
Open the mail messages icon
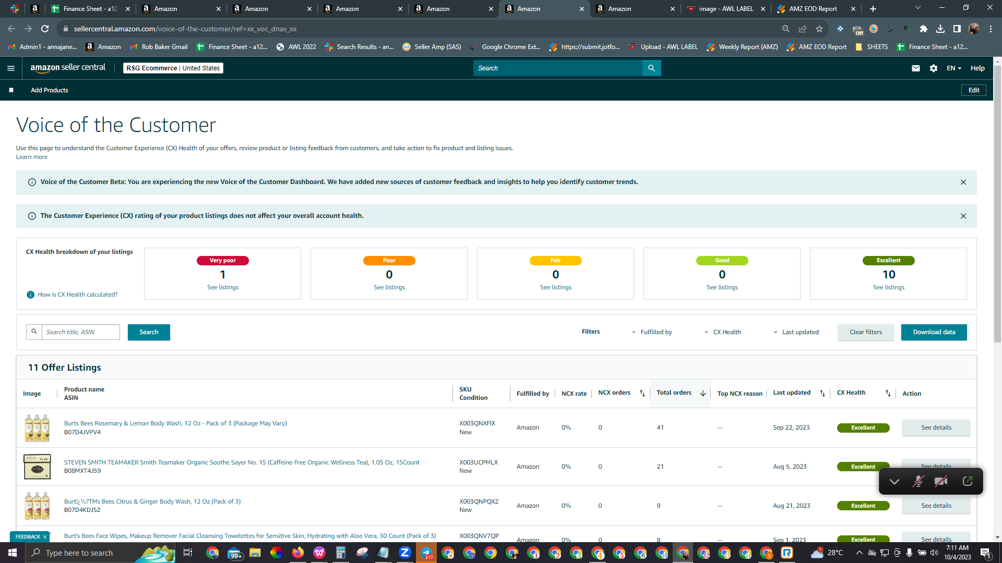click(x=916, y=68)
